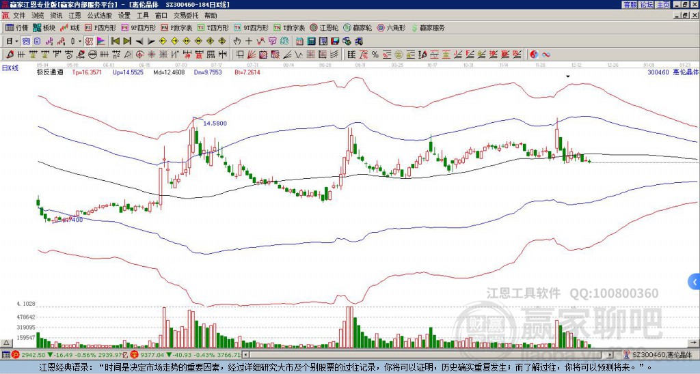This screenshot has height=374, width=700.
Task: Open the 板块 sector view
Action: [44, 27]
